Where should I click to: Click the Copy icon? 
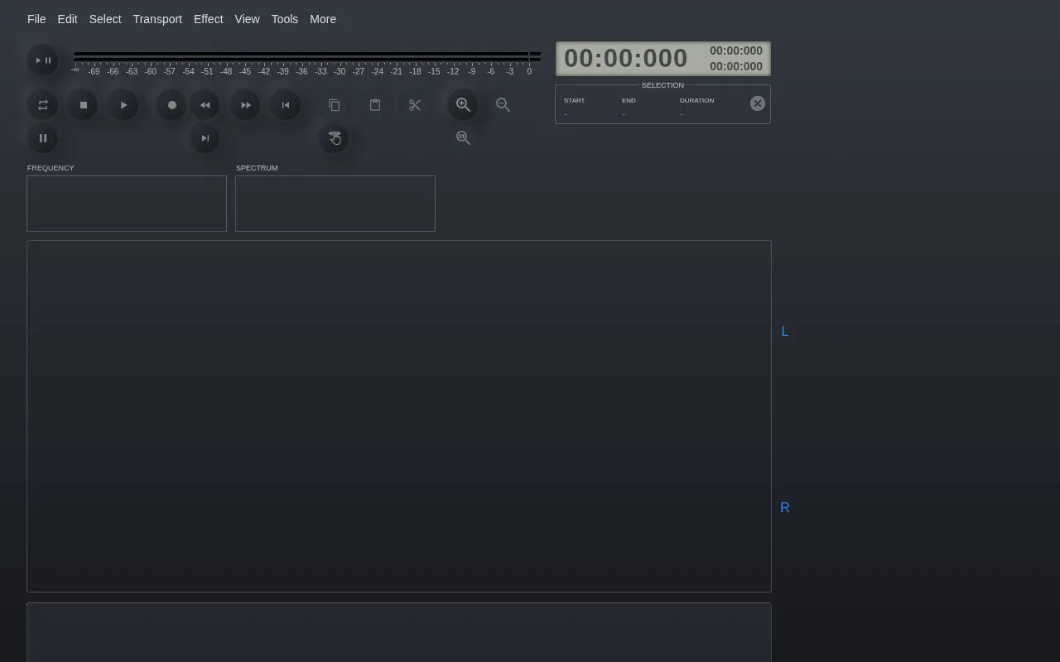(x=335, y=105)
